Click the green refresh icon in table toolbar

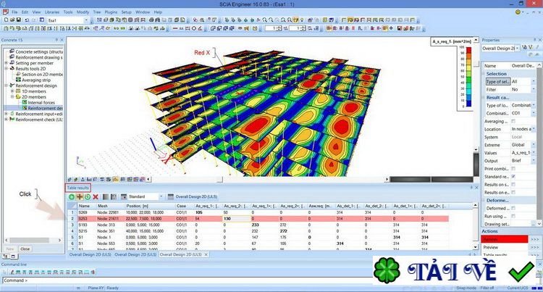72,197
